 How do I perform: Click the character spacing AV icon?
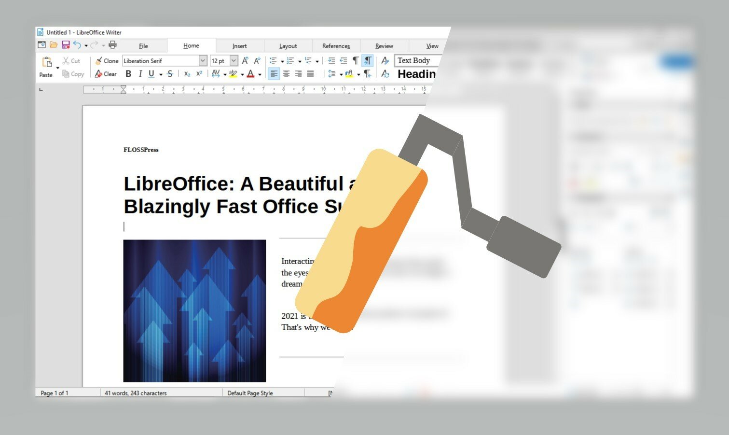click(x=216, y=73)
